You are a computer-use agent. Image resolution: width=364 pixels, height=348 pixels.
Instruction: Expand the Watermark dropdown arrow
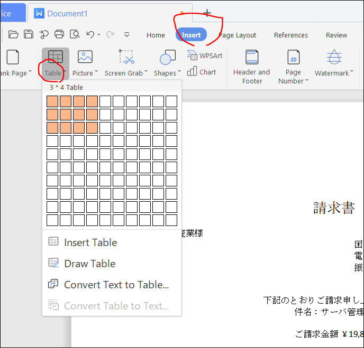tap(352, 71)
